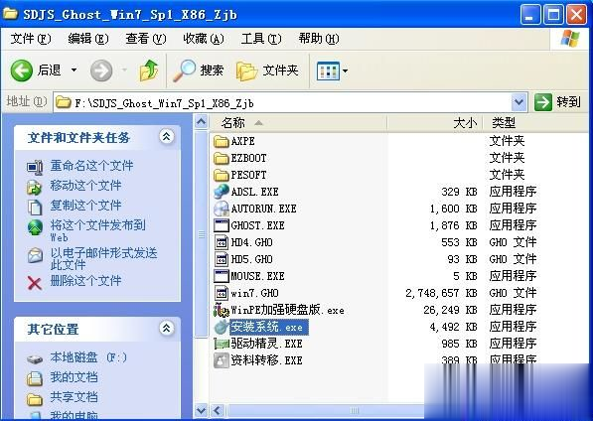Click the e-mail envelope icon

(35, 255)
